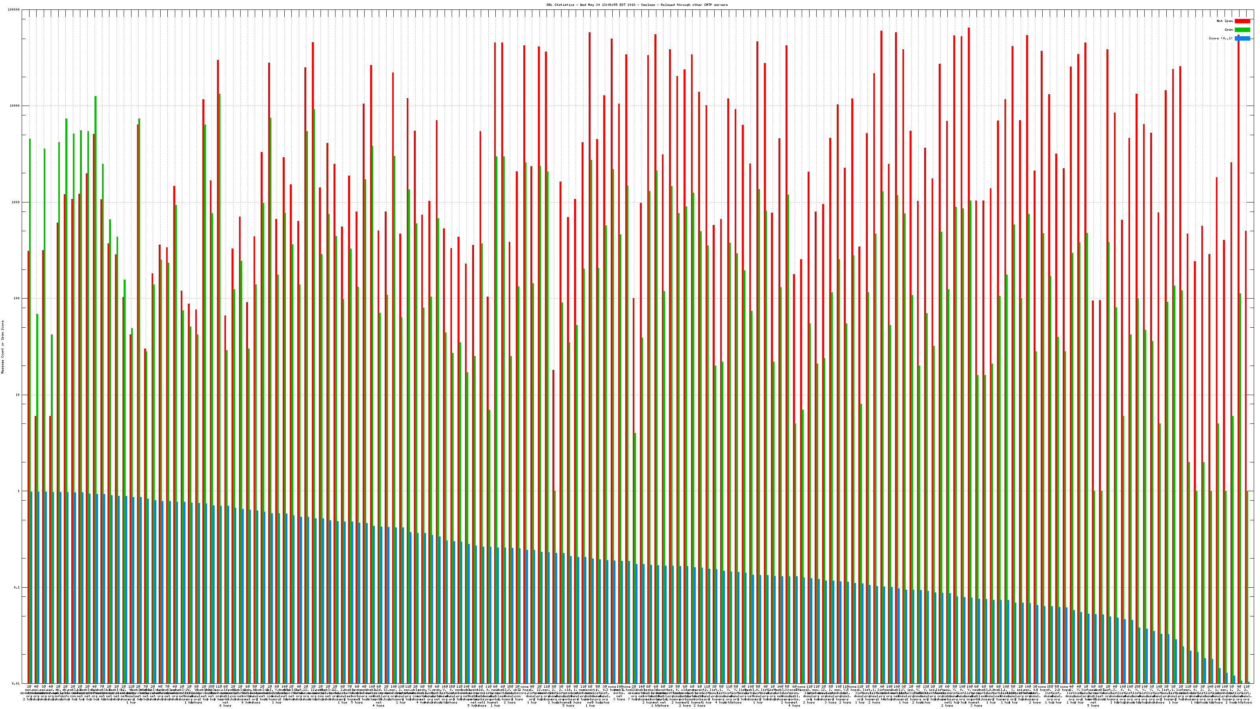1260x709 pixels.
Task: Click the 0.01 y-axis tick label
Action: [16, 683]
